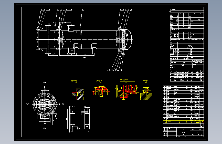
Task: Select the dashed baffle lines in the shell
Action: click(81, 39)
